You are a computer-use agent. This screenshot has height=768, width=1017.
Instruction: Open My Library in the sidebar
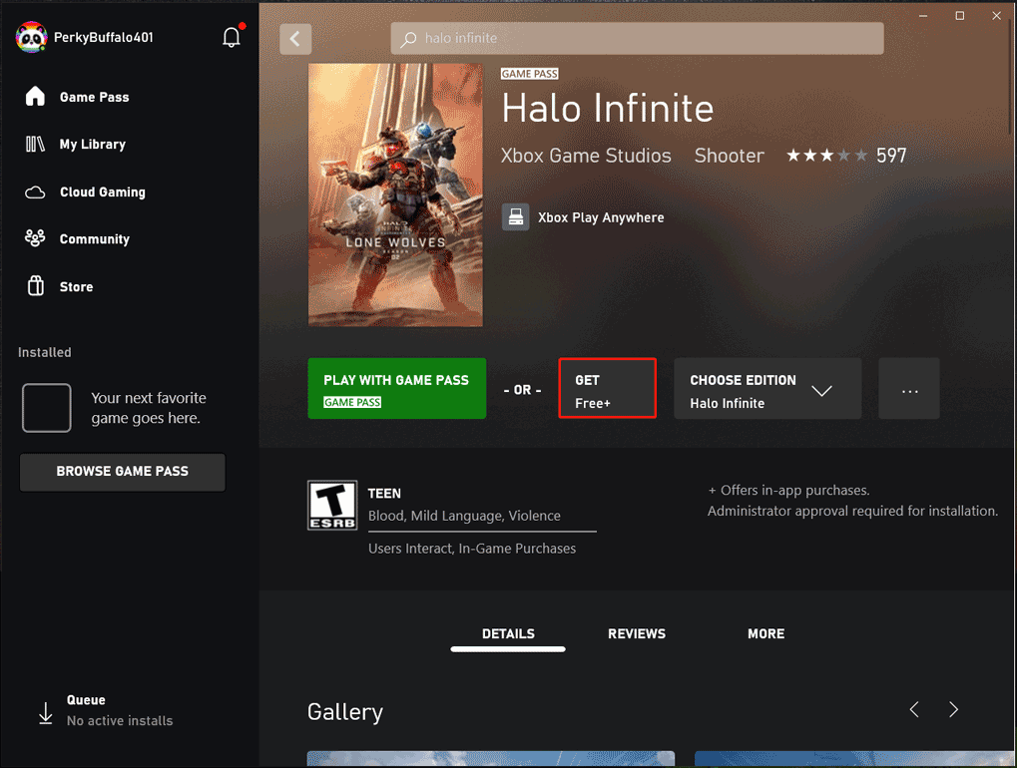[92, 144]
